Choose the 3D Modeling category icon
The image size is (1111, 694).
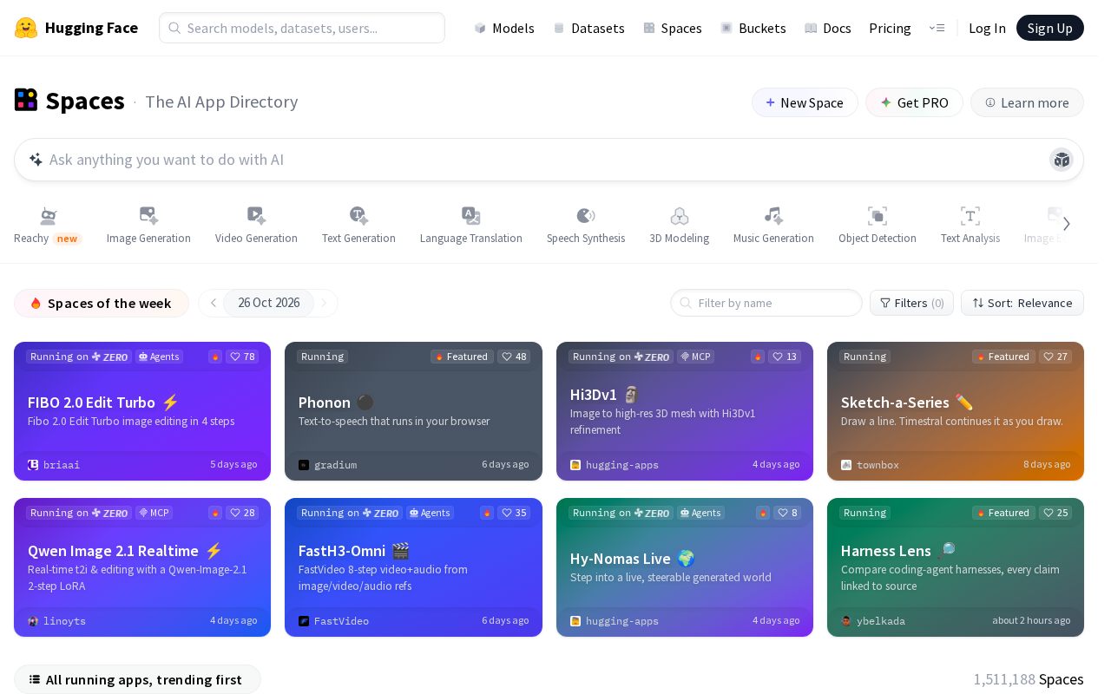click(x=680, y=216)
